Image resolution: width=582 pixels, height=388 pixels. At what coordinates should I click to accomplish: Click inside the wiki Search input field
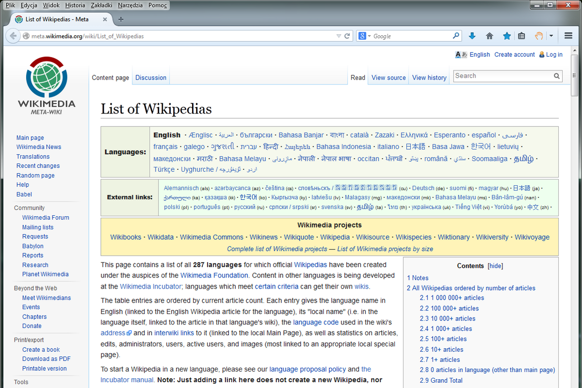coord(503,76)
